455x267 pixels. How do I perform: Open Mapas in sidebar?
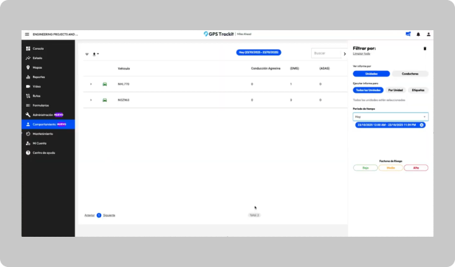click(37, 67)
